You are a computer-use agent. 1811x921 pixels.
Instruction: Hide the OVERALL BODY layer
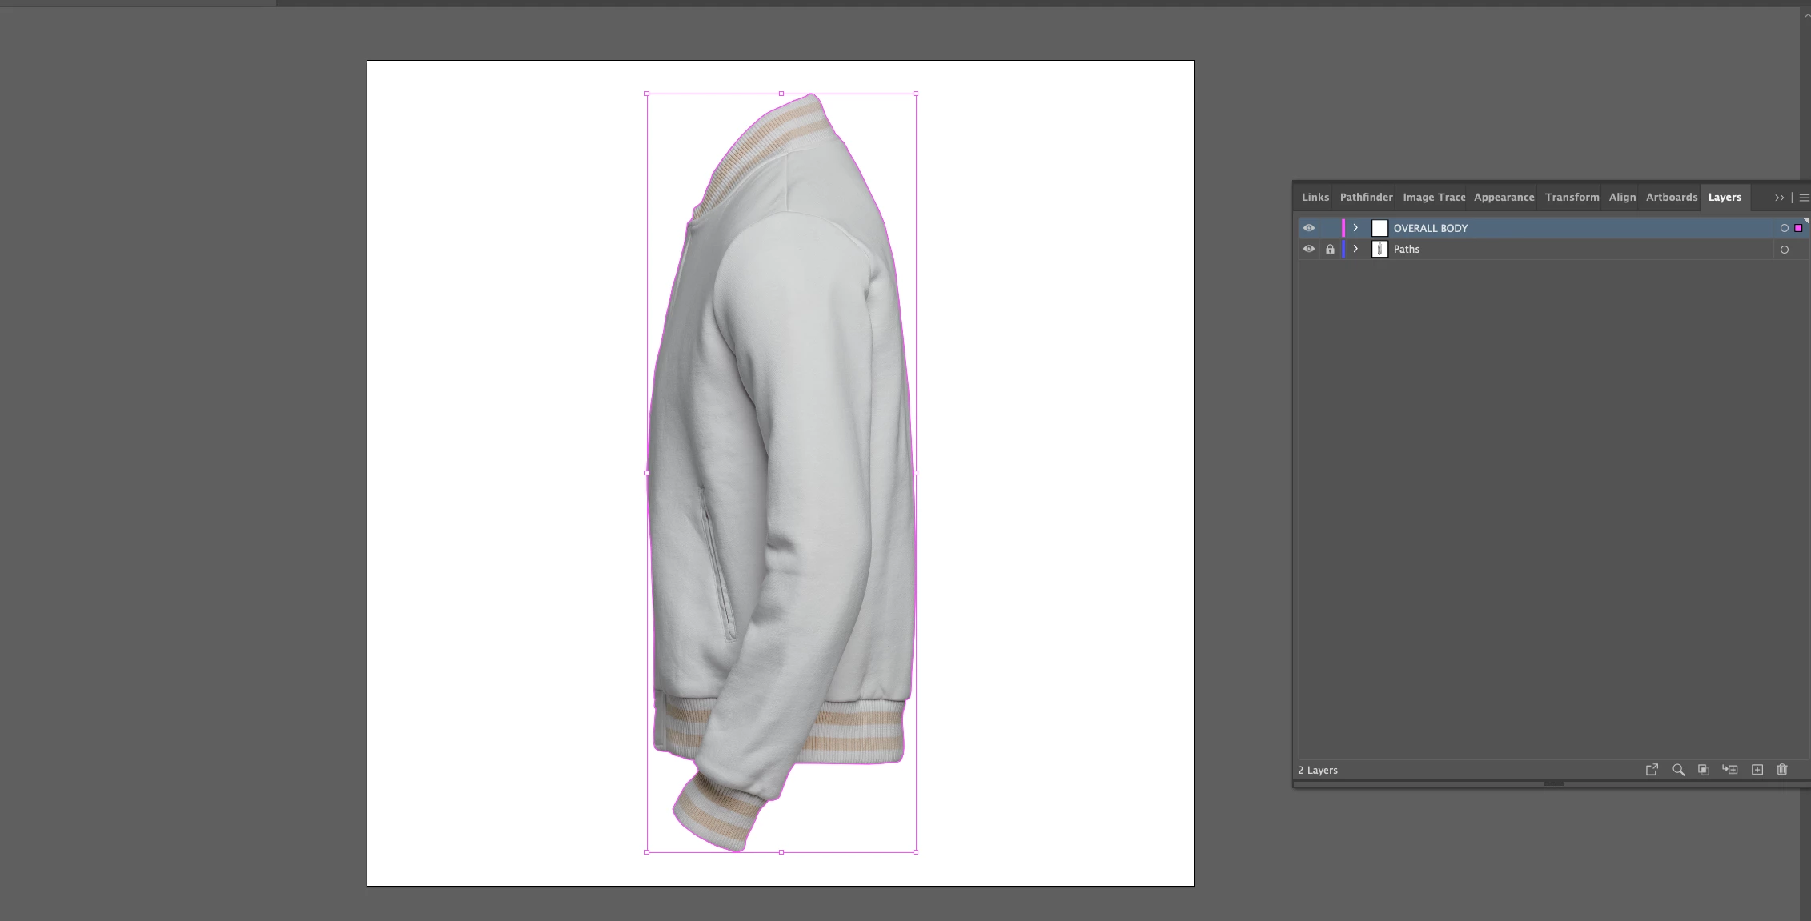click(1309, 228)
